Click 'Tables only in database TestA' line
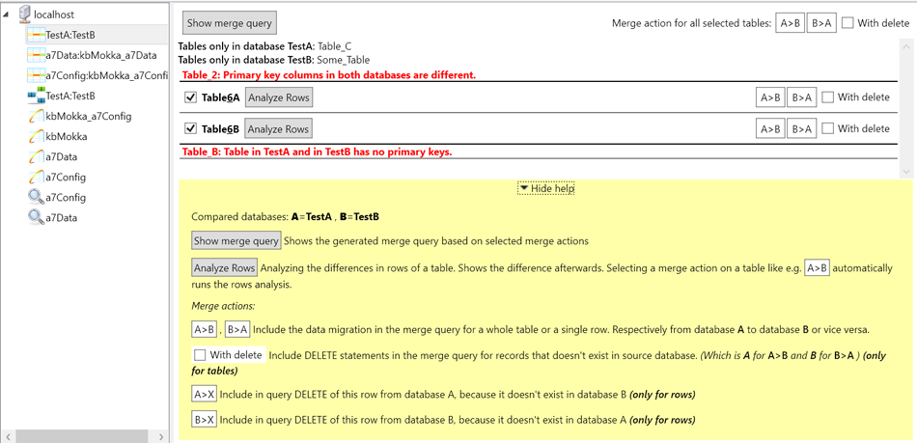The width and height of the screenshot is (917, 443). [264, 45]
